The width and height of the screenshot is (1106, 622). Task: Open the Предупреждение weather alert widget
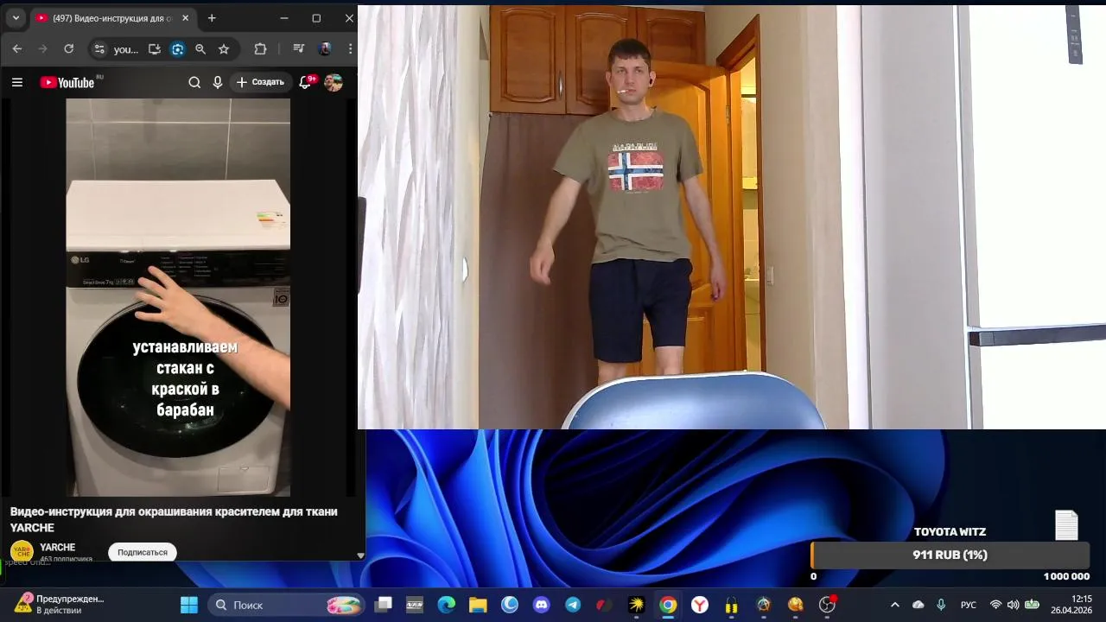coord(59,604)
